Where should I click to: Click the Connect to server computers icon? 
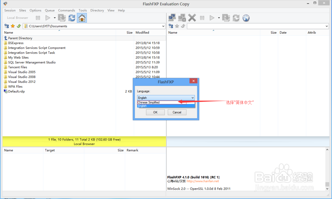pos(172,18)
